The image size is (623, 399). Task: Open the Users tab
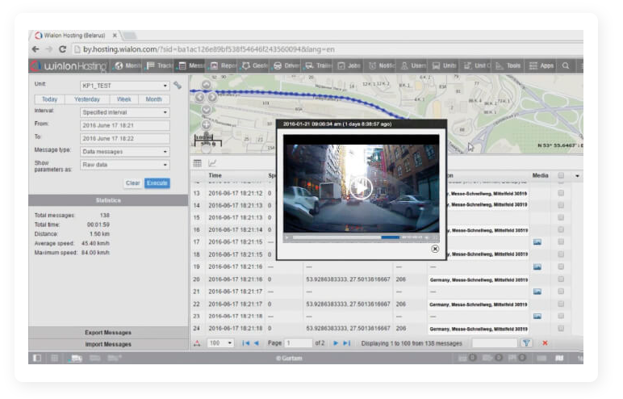(x=413, y=66)
